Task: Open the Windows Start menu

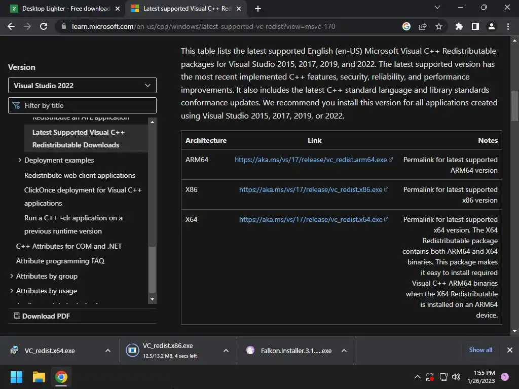Action: click(x=16, y=377)
